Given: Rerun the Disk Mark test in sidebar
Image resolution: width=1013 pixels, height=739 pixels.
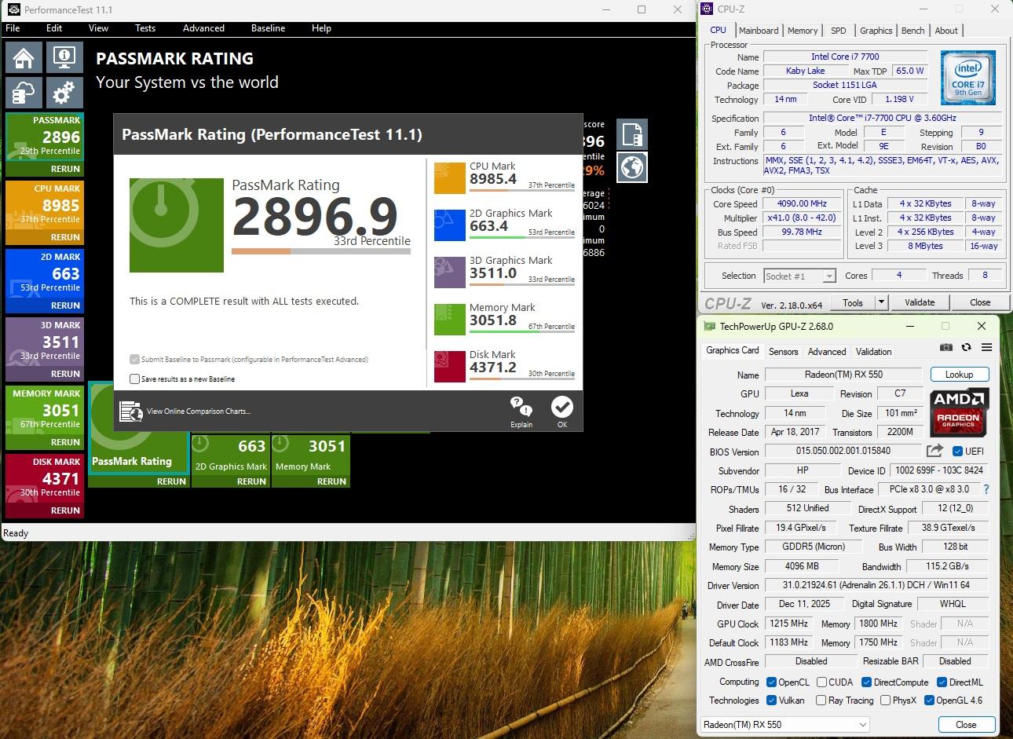Looking at the screenshot, I should click(65, 510).
